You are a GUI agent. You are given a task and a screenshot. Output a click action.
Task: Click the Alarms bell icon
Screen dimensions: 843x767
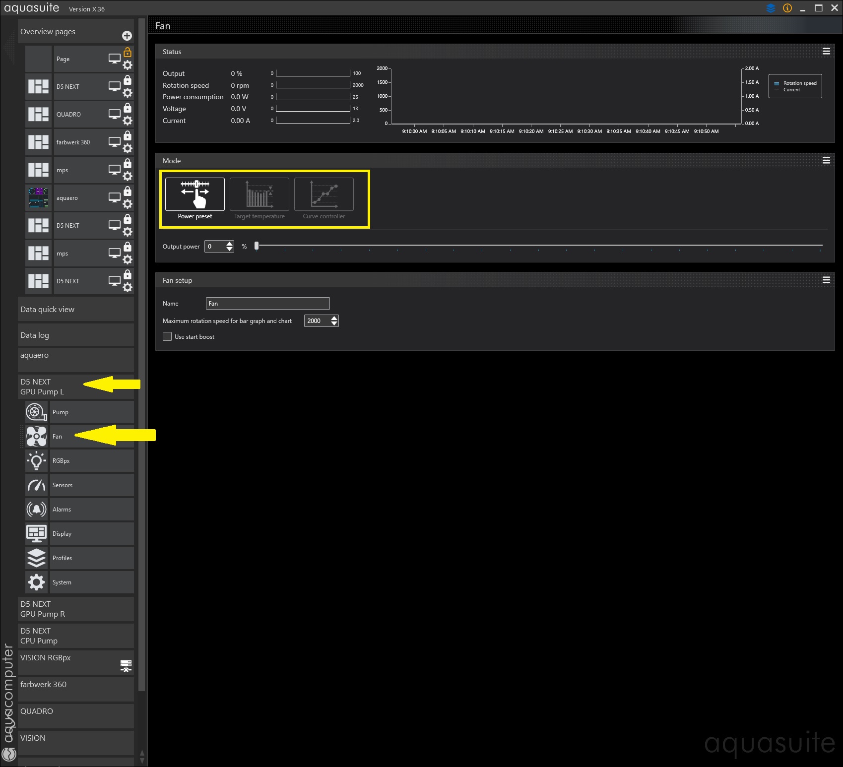(x=36, y=510)
